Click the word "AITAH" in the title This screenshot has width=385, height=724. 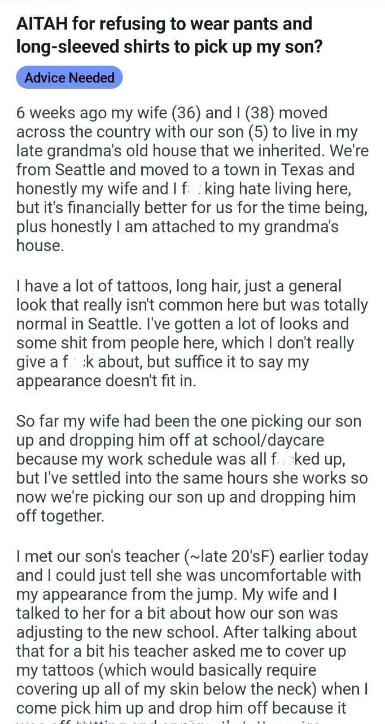pos(43,24)
